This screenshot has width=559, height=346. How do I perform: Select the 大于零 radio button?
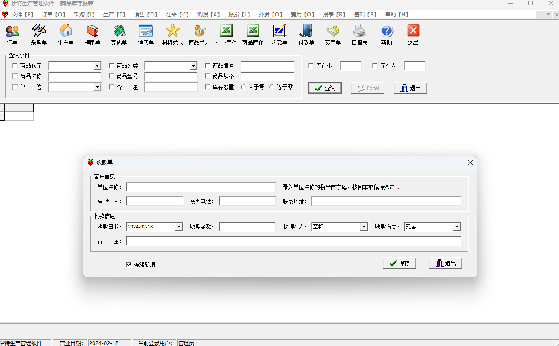[244, 87]
